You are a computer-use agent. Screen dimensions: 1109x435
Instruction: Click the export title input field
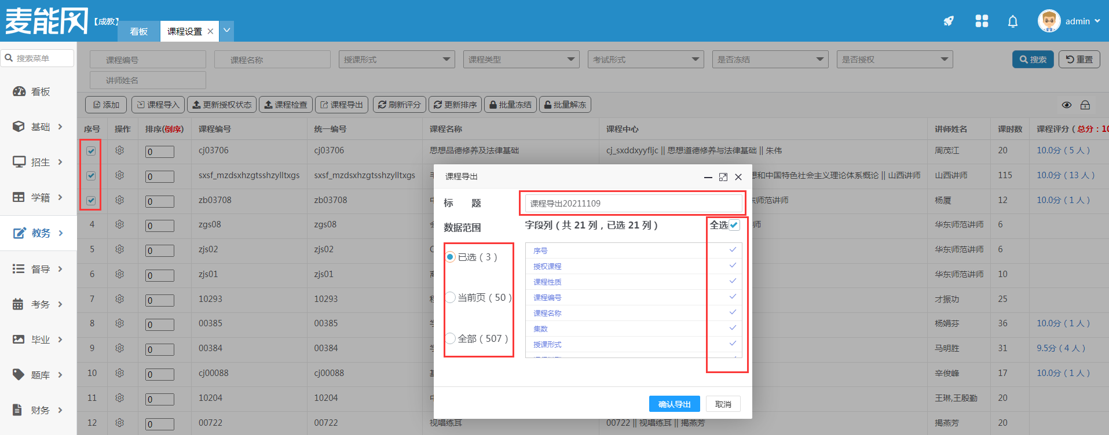[633, 204]
